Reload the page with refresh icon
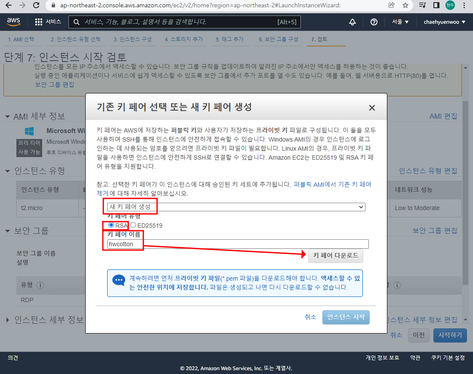The image size is (473, 374). click(36, 5)
